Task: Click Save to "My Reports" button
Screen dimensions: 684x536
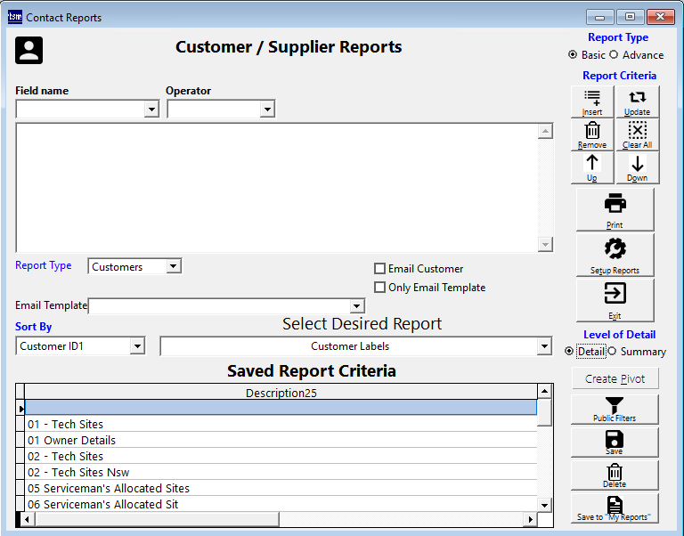Action: (x=615, y=508)
